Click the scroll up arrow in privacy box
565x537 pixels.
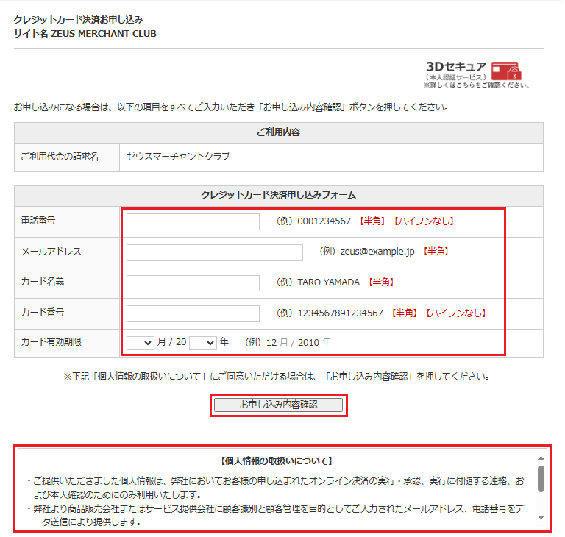click(x=541, y=458)
